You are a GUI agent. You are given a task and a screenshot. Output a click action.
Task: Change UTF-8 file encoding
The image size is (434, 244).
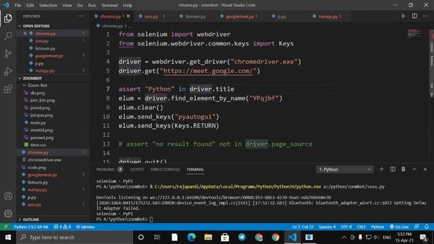(x=346, y=227)
